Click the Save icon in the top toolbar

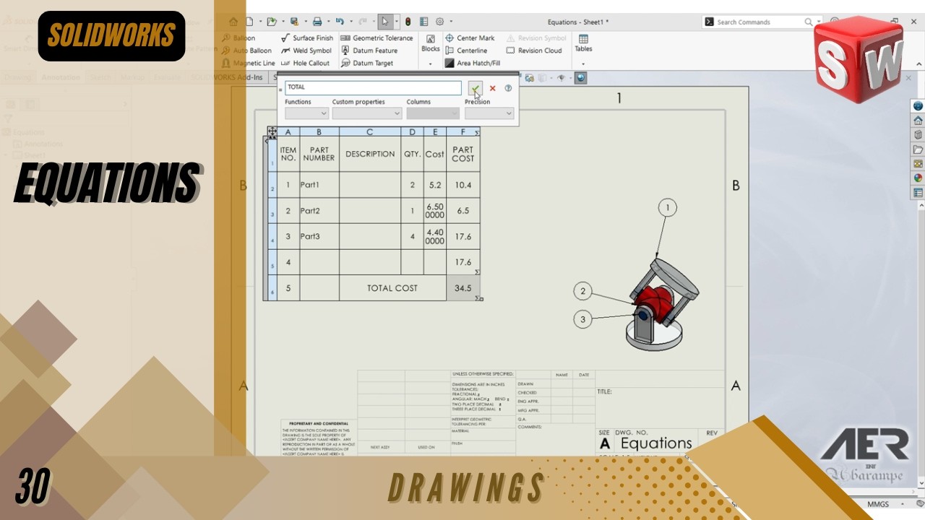coord(293,22)
